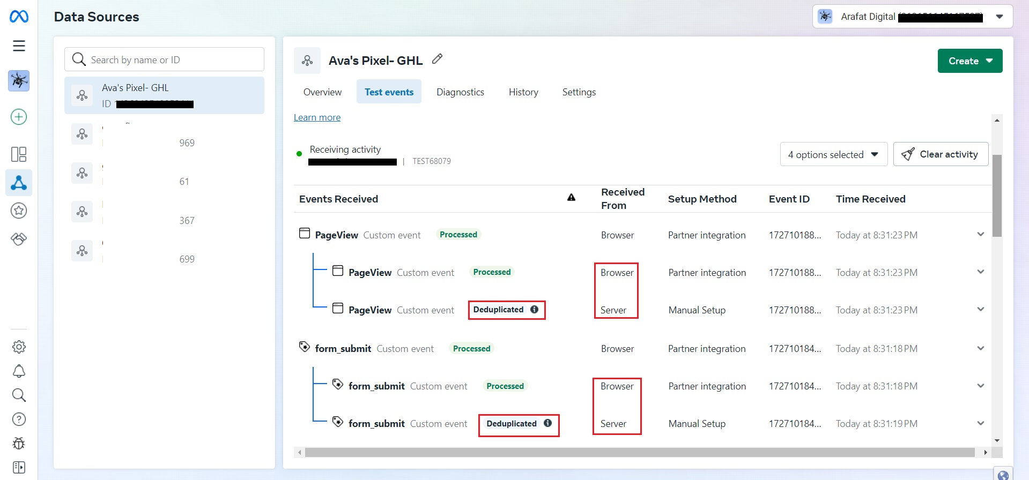The height and width of the screenshot is (480, 1029).
Task: Click the Receiving activity status text
Action: (345, 149)
